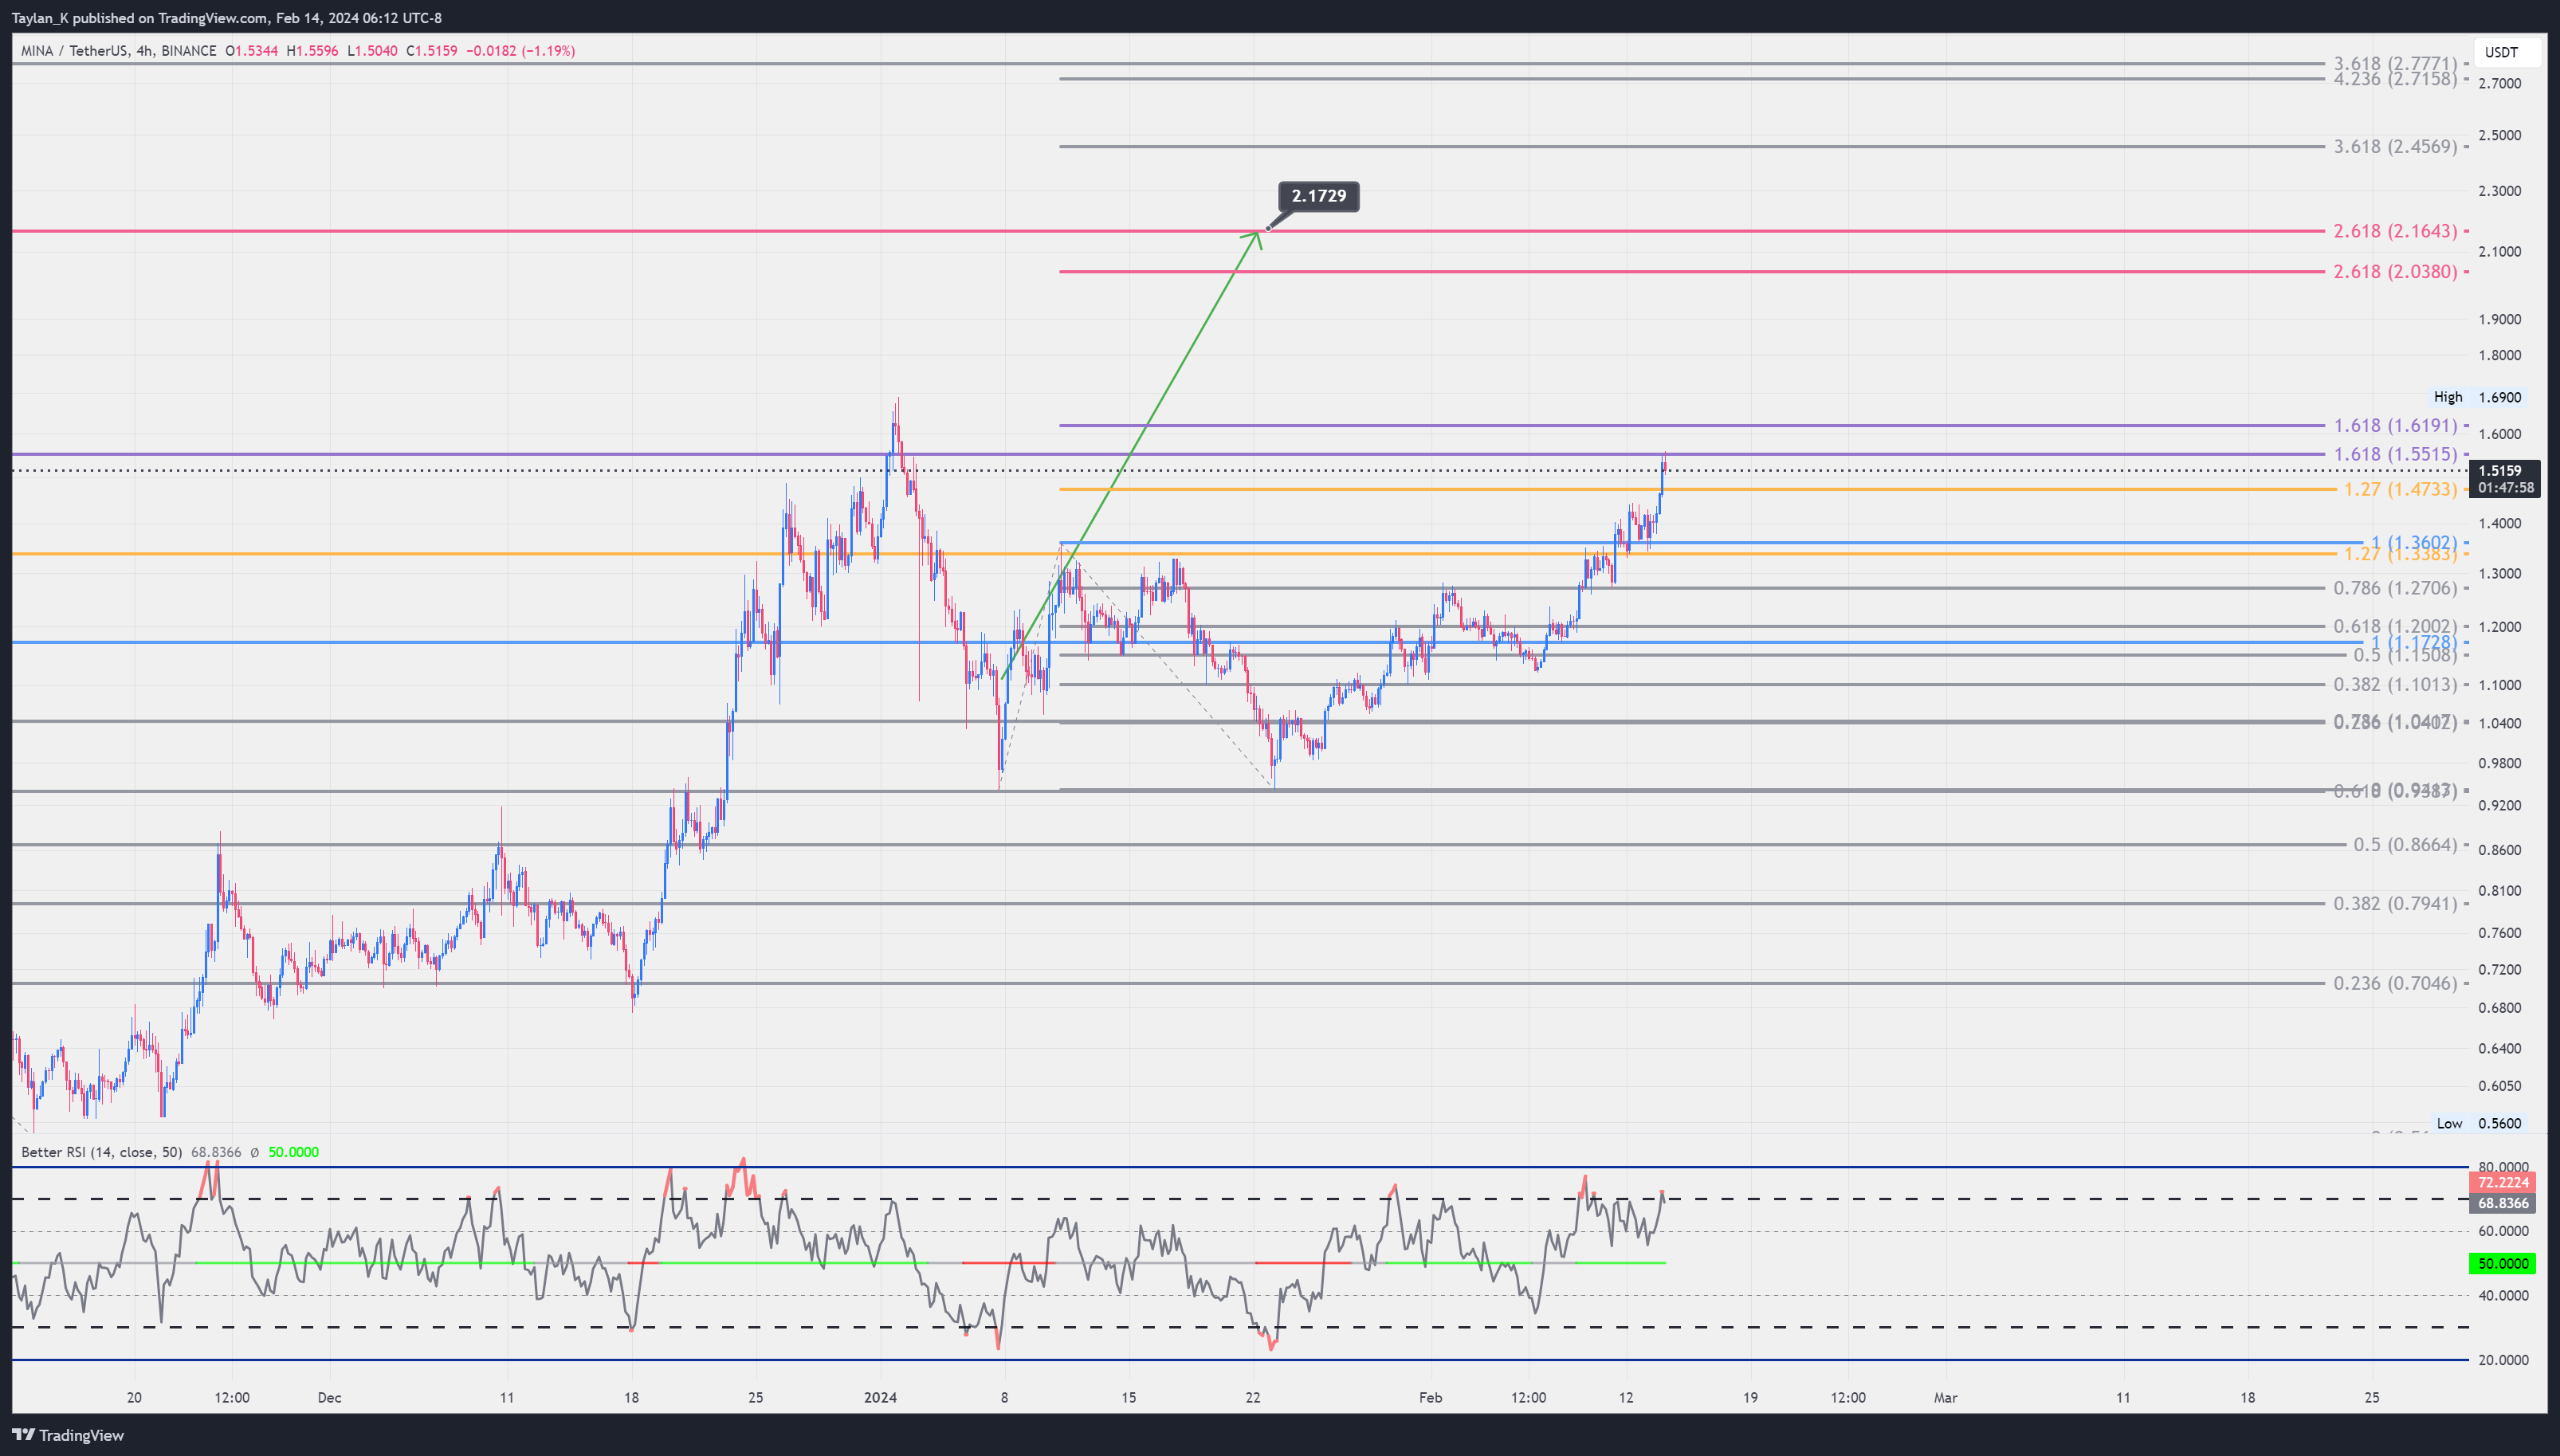The width and height of the screenshot is (2560, 1456).
Task: Click the Taylan_K published header text
Action: tap(226, 18)
